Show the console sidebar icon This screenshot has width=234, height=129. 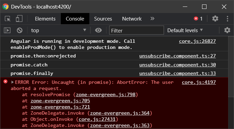point(7,30)
